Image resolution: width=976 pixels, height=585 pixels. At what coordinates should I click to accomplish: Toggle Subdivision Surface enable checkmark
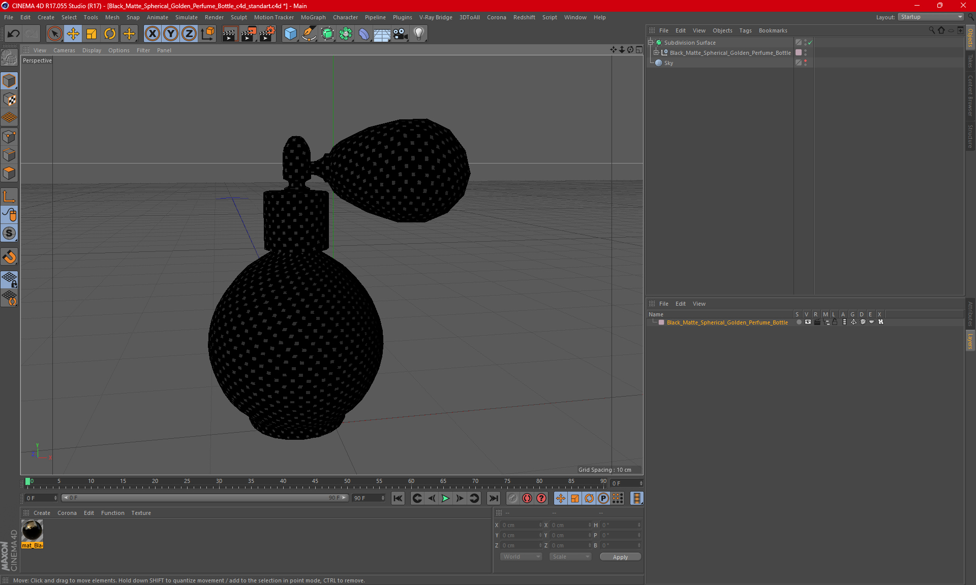pos(810,43)
